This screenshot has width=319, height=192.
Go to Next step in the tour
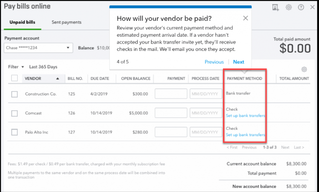click(238, 62)
